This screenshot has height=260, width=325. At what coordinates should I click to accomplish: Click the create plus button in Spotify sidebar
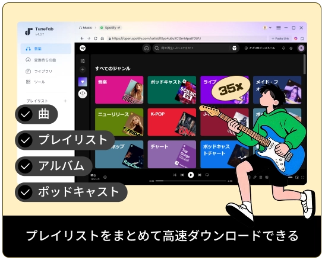tap(83, 70)
